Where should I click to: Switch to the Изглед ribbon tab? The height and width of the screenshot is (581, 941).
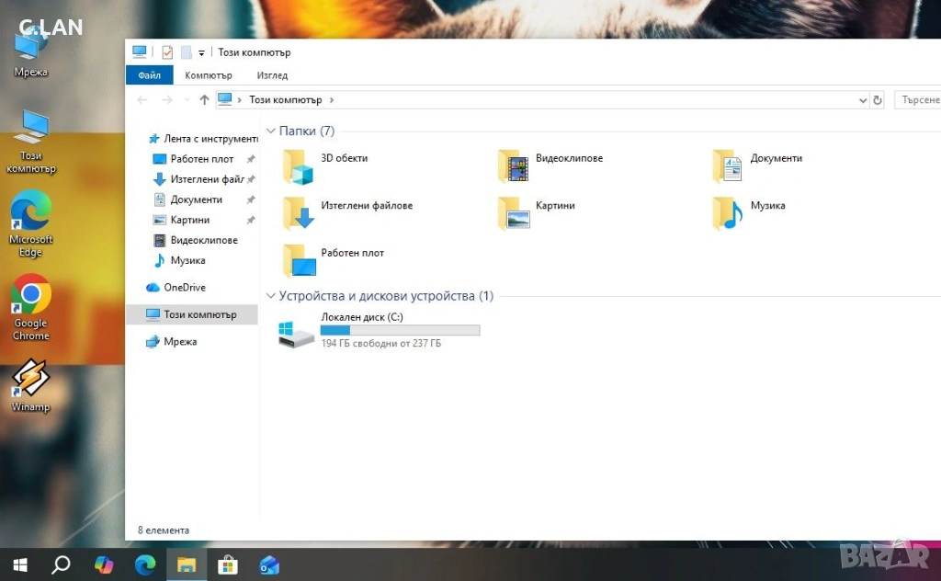click(272, 75)
